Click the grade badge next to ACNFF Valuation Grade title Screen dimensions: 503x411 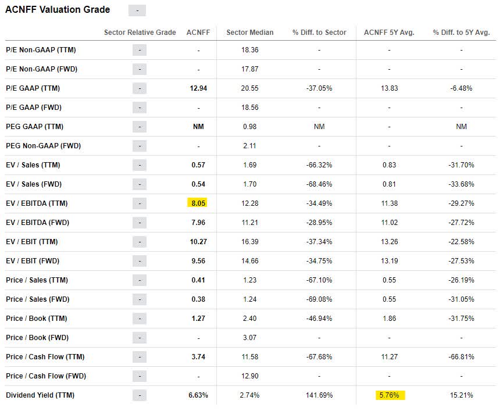[x=138, y=10]
